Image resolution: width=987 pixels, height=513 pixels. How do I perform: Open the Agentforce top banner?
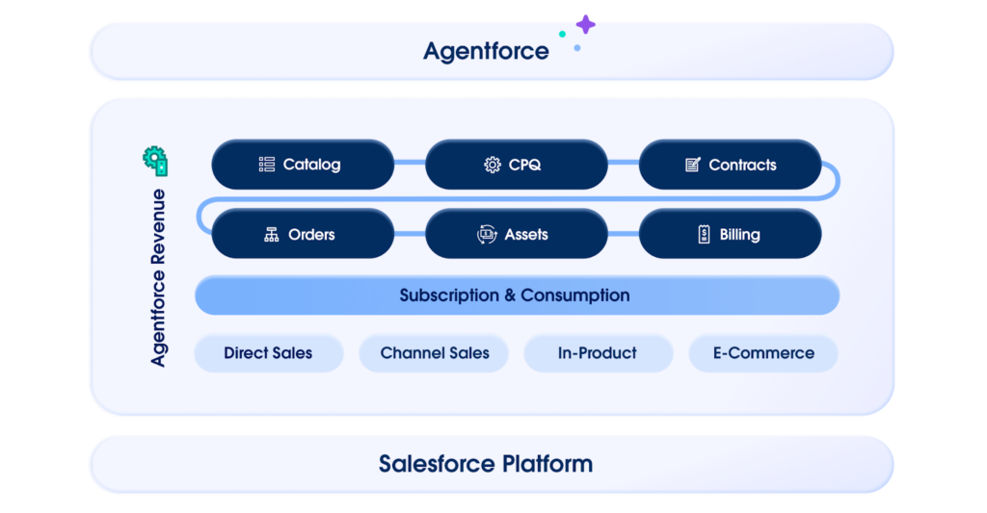pos(486,51)
